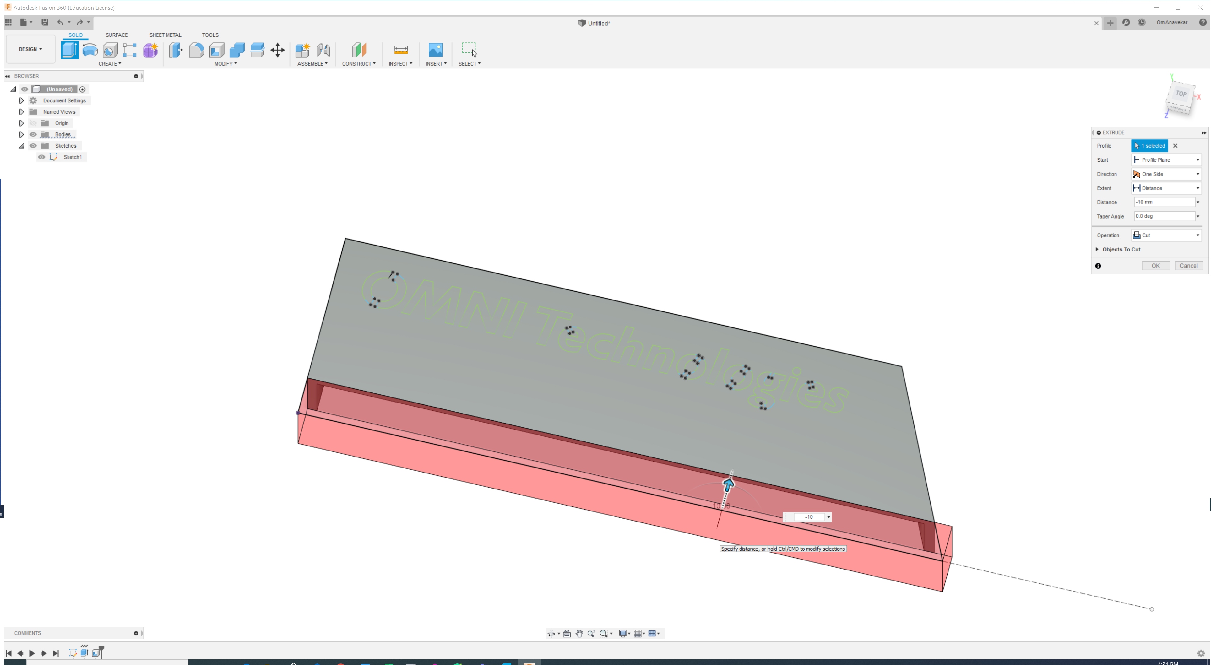Select the Revolve tool icon
The image size is (1211, 665).
pyautogui.click(x=90, y=50)
